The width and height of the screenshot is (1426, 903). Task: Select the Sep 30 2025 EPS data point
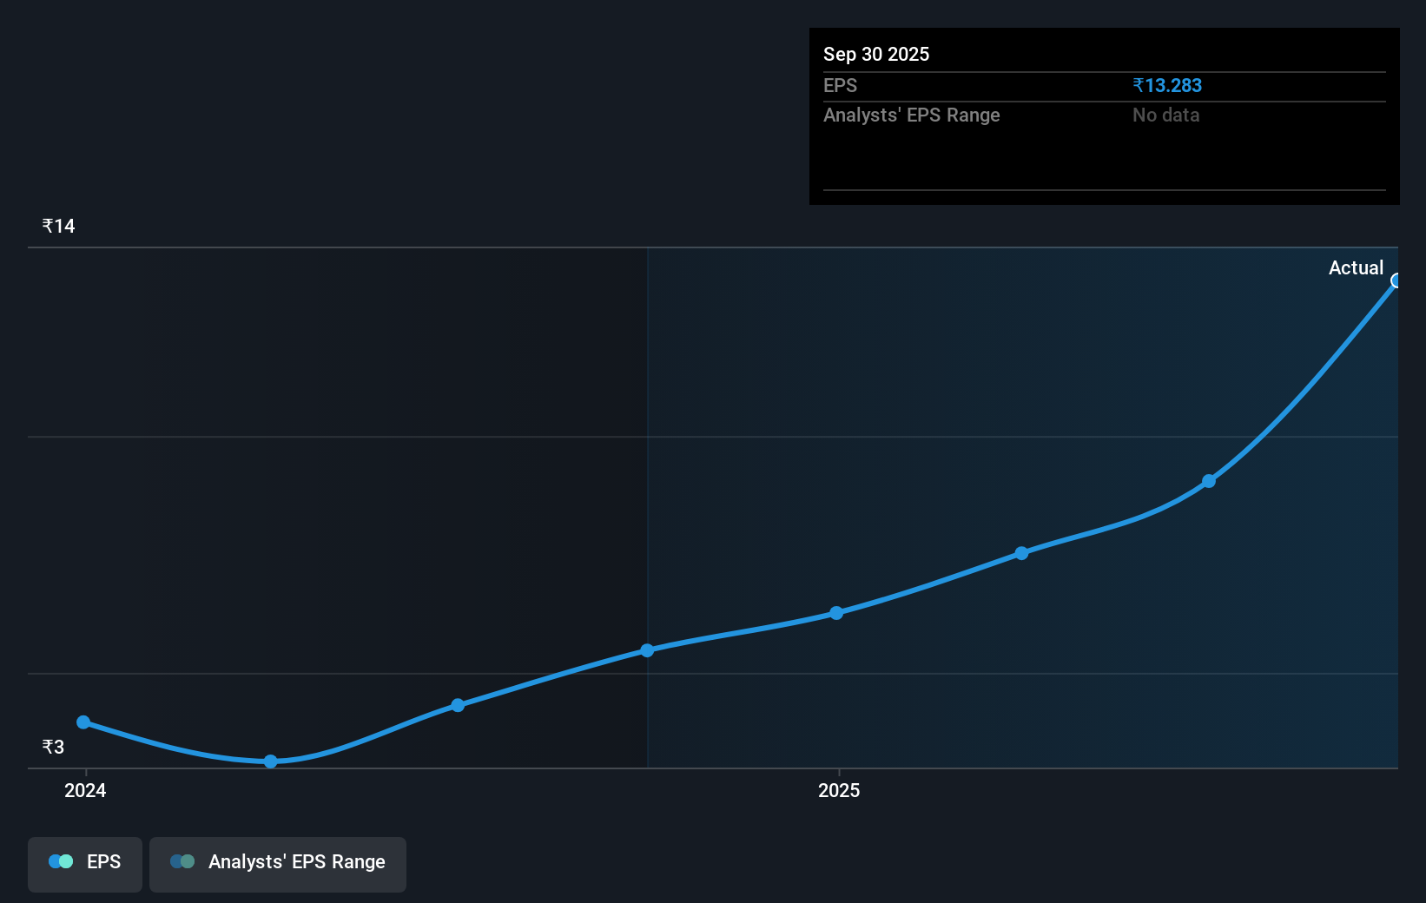1396,280
